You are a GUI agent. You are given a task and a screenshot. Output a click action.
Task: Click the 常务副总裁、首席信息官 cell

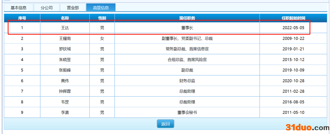(187, 49)
